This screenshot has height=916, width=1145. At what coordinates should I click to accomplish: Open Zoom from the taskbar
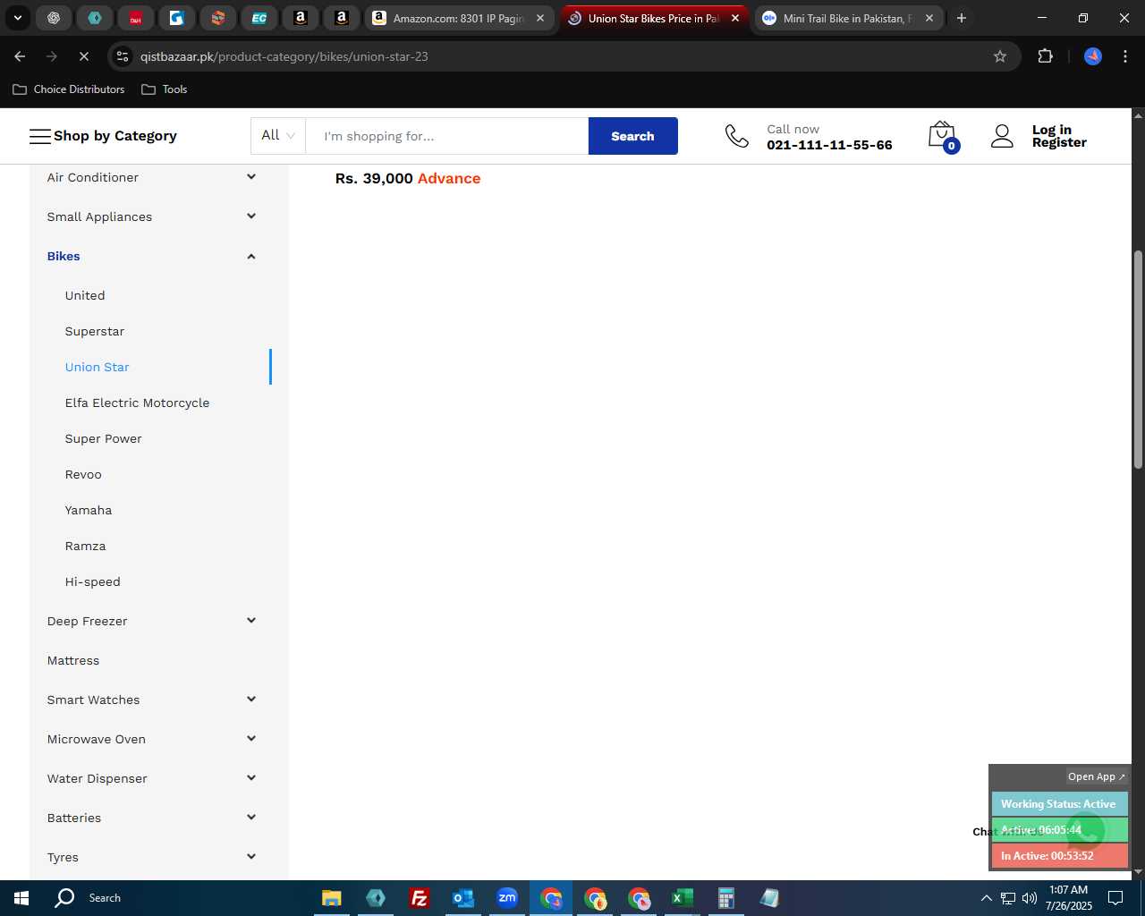point(506,898)
